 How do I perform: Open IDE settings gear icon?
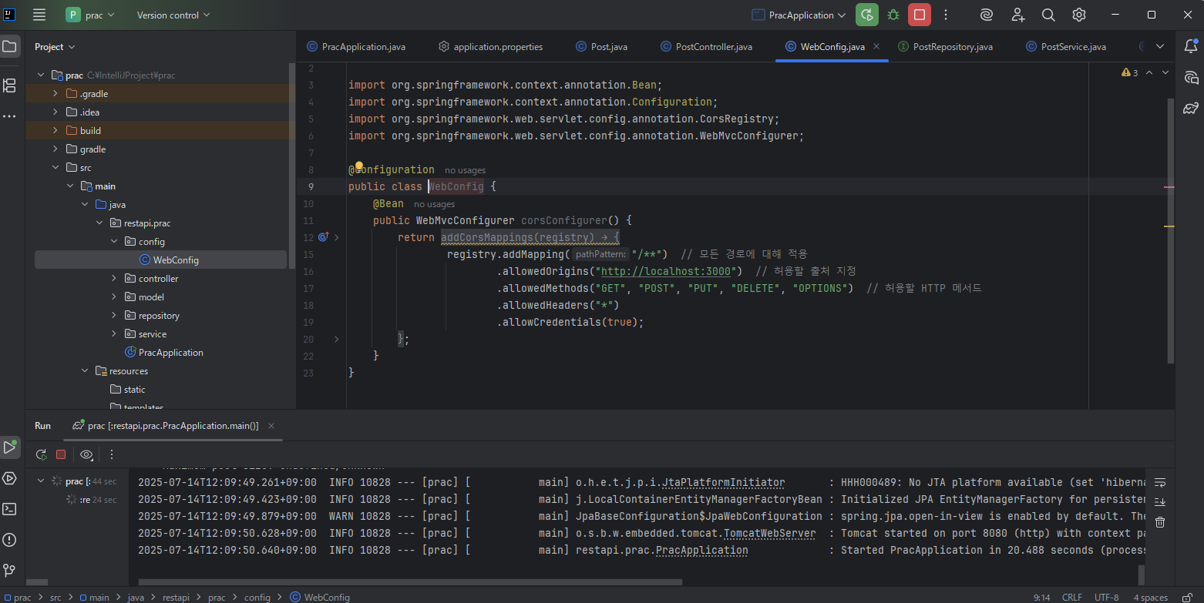pos(1079,15)
